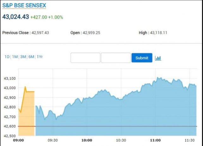Focus the second date input box

pyautogui.click(x=116, y=58)
